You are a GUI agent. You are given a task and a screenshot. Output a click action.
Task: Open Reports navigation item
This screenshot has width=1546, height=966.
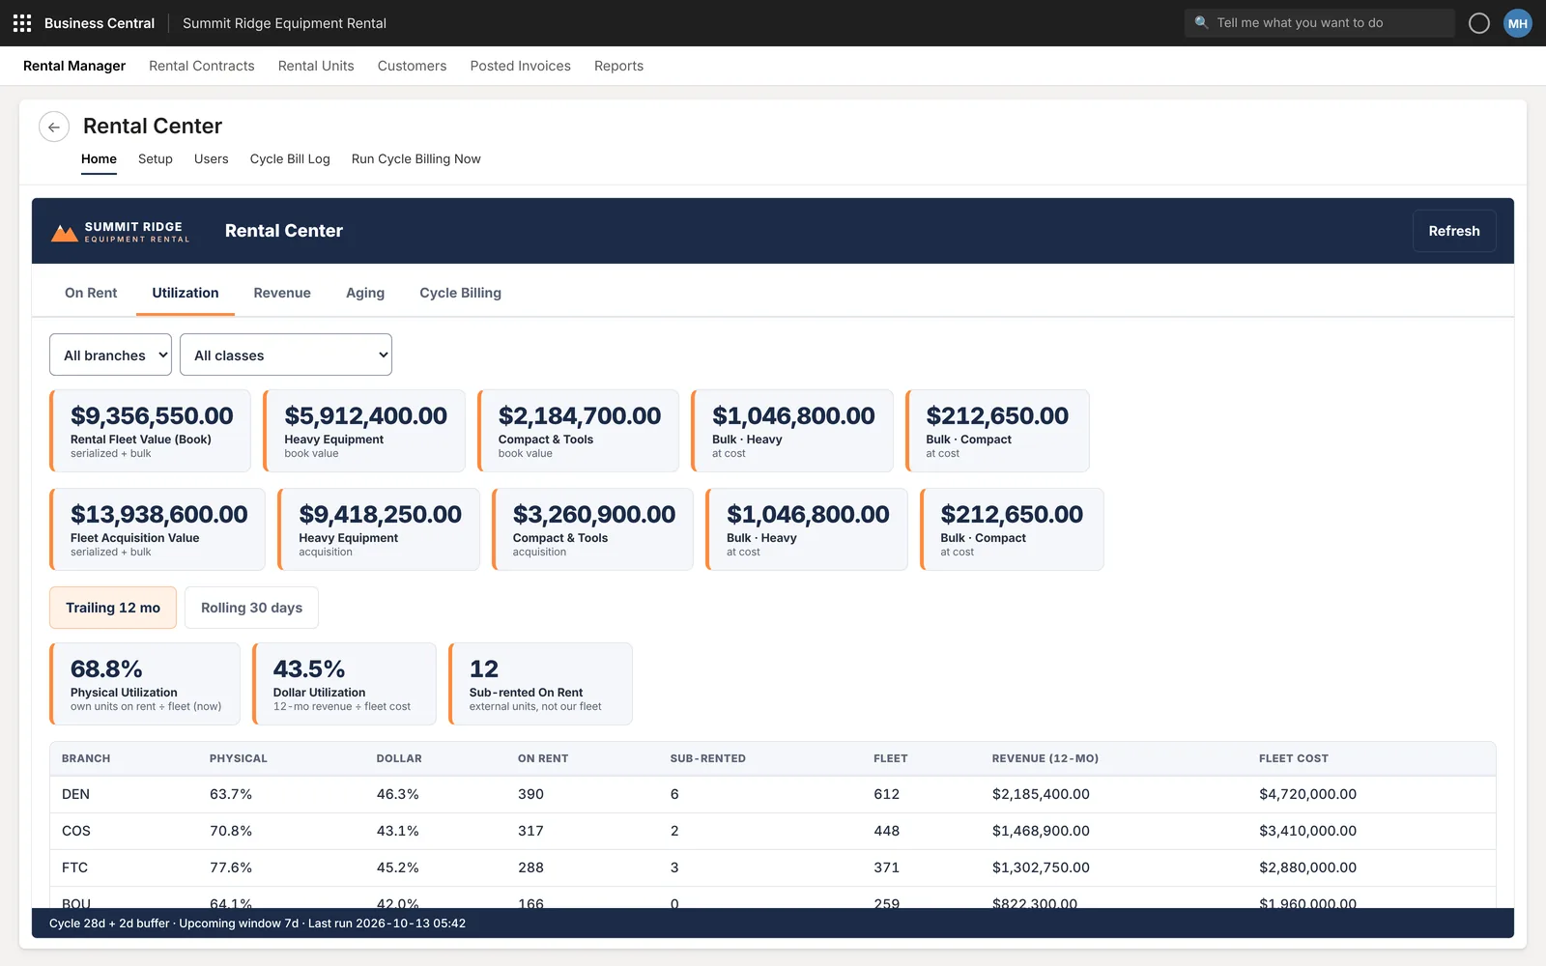pyautogui.click(x=618, y=66)
